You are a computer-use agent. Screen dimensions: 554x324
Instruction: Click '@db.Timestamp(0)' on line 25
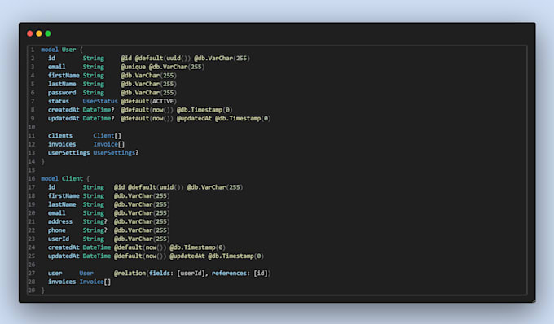point(235,256)
